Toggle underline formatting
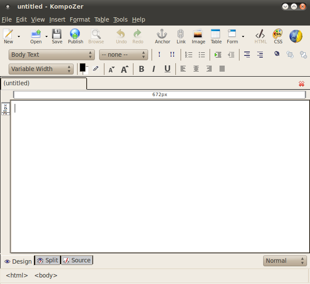This screenshot has width=310, height=284. click(167, 69)
